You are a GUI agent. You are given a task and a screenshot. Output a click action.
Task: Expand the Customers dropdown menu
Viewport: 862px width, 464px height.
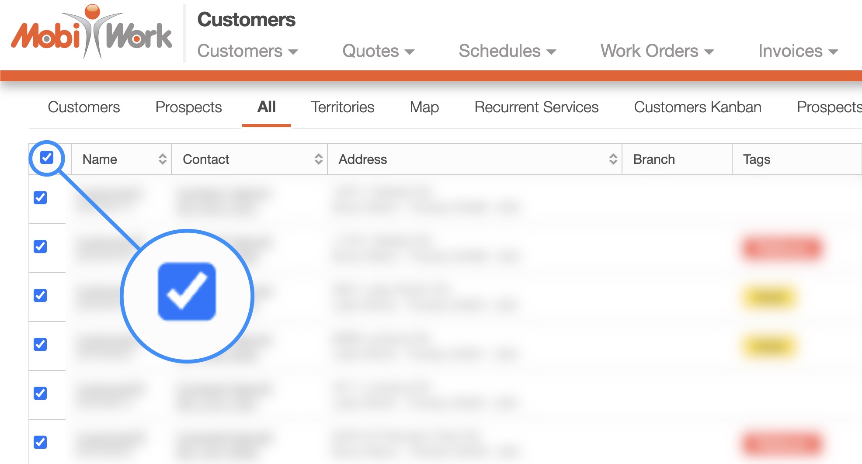point(247,51)
